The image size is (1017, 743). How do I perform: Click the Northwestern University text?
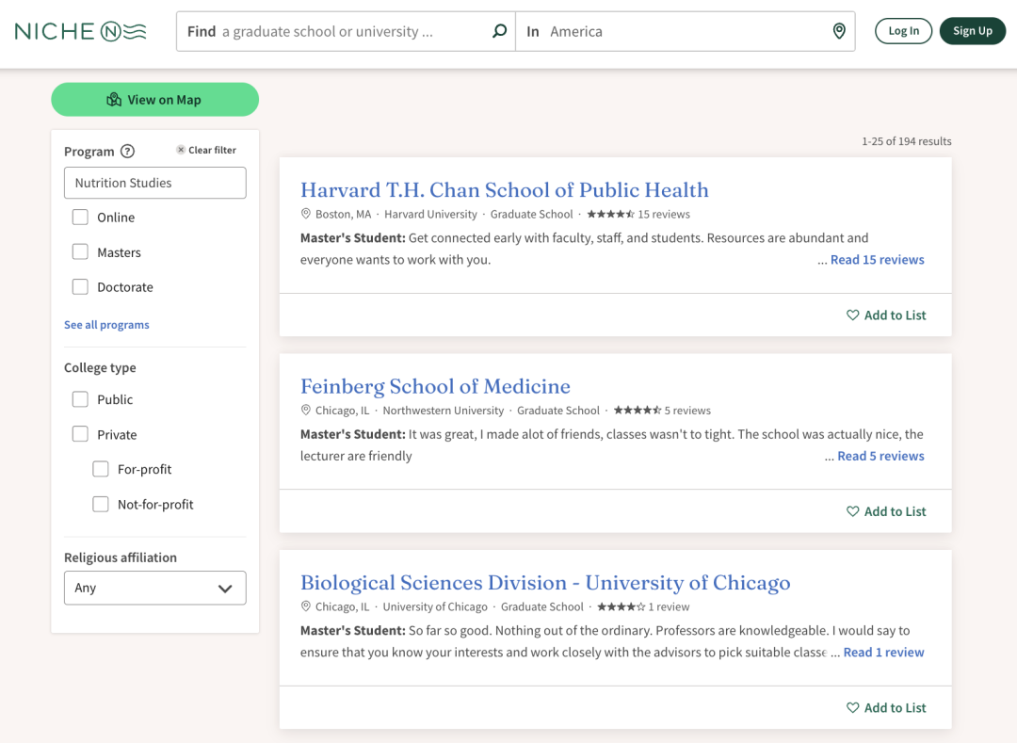point(443,411)
